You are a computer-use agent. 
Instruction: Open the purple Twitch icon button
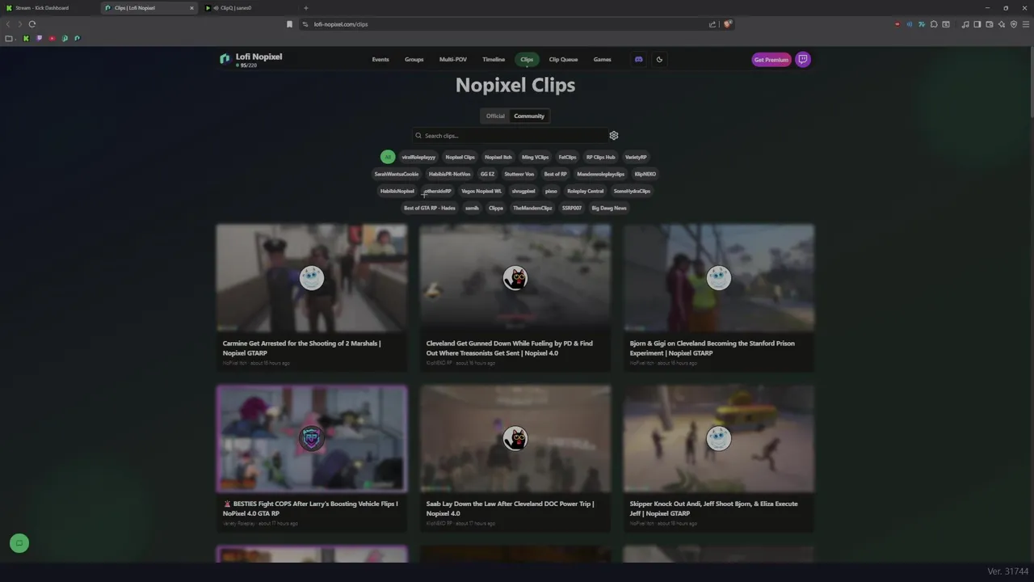803,59
